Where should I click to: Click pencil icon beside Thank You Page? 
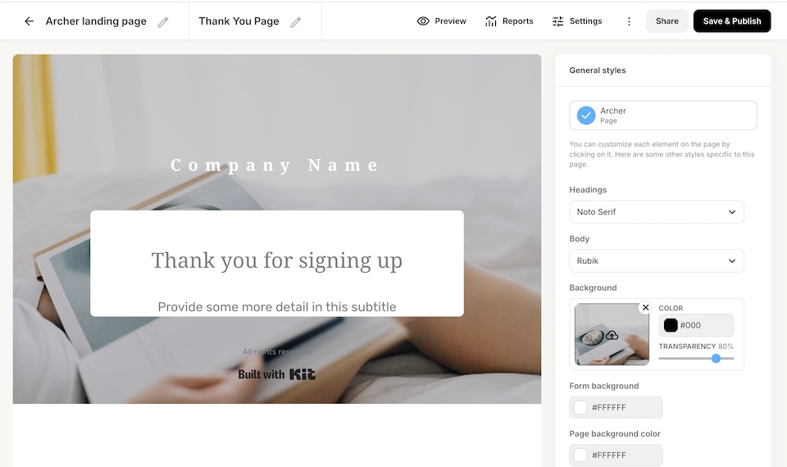(x=296, y=21)
